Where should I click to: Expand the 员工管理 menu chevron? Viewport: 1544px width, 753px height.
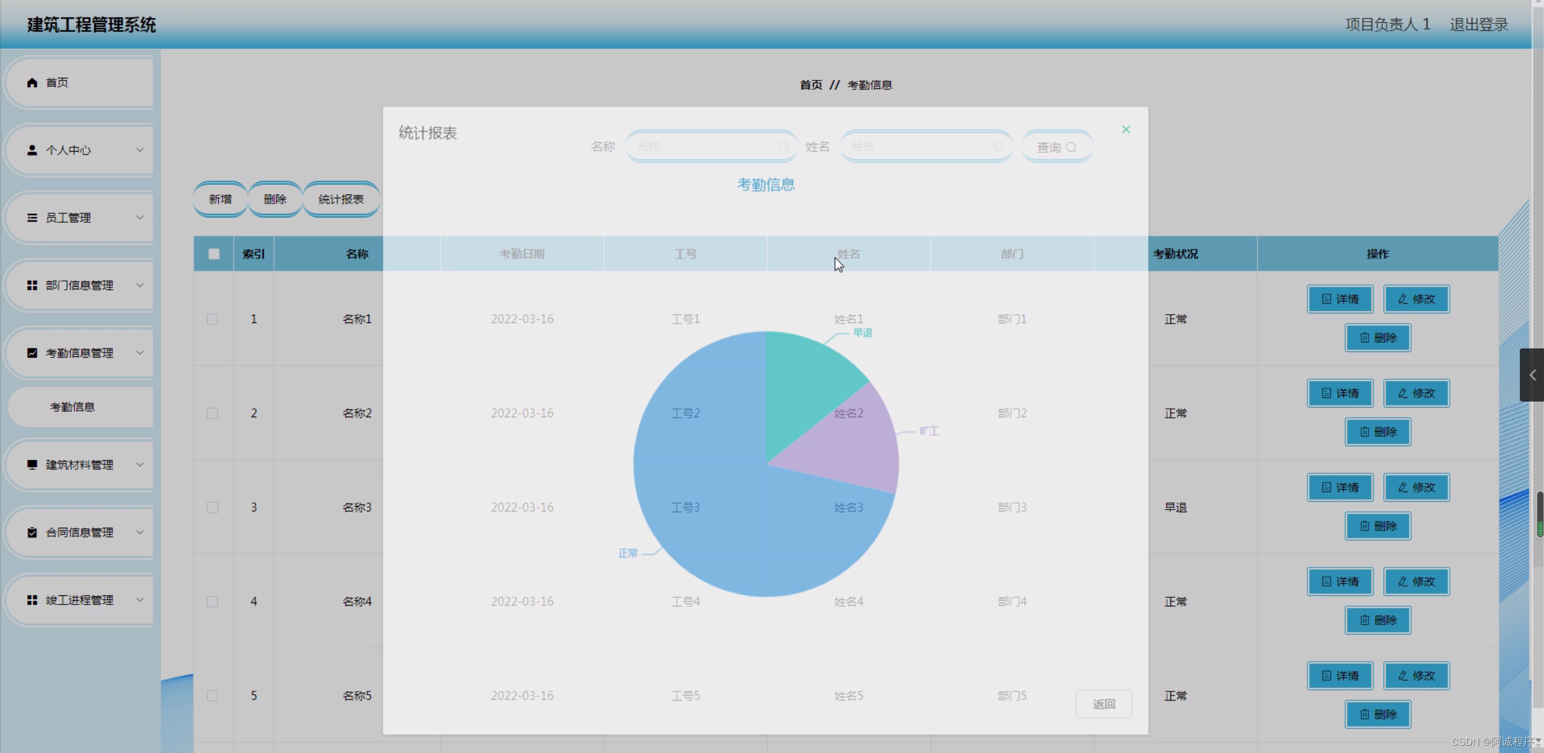point(140,218)
